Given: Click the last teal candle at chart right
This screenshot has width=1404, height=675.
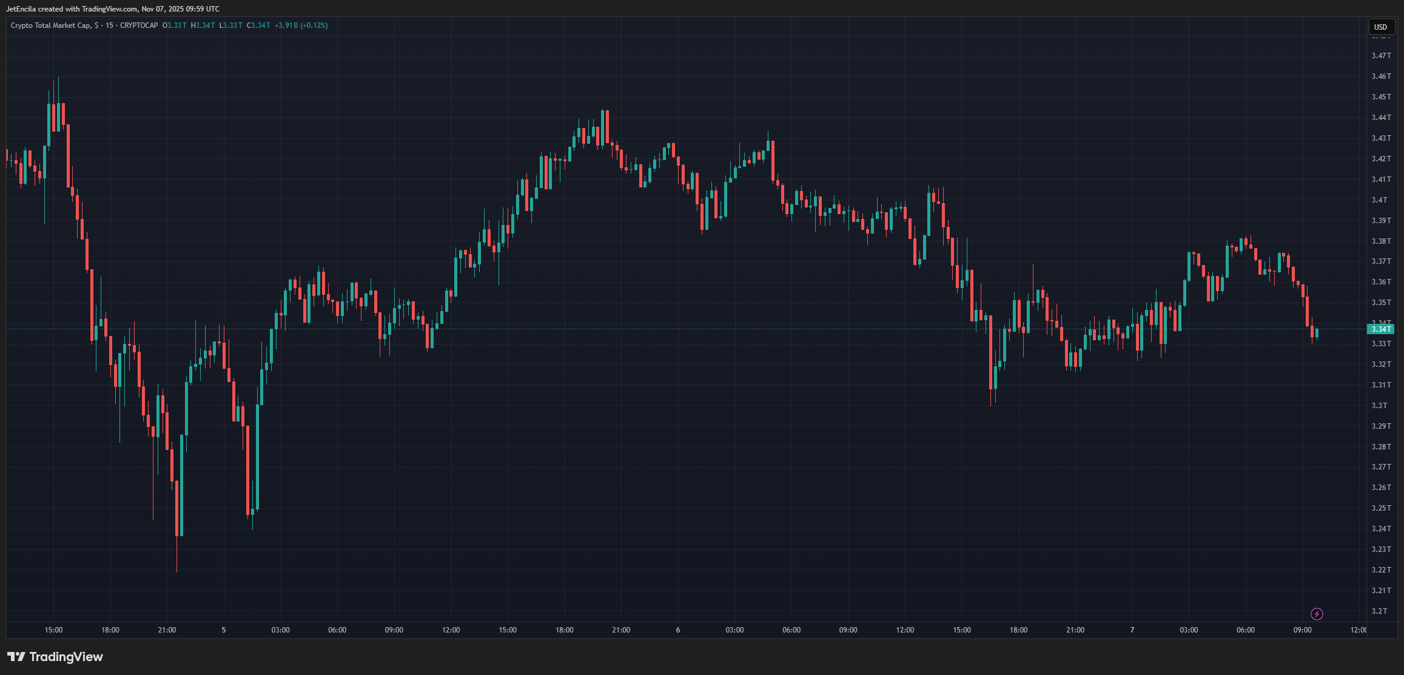Looking at the screenshot, I should [1317, 333].
